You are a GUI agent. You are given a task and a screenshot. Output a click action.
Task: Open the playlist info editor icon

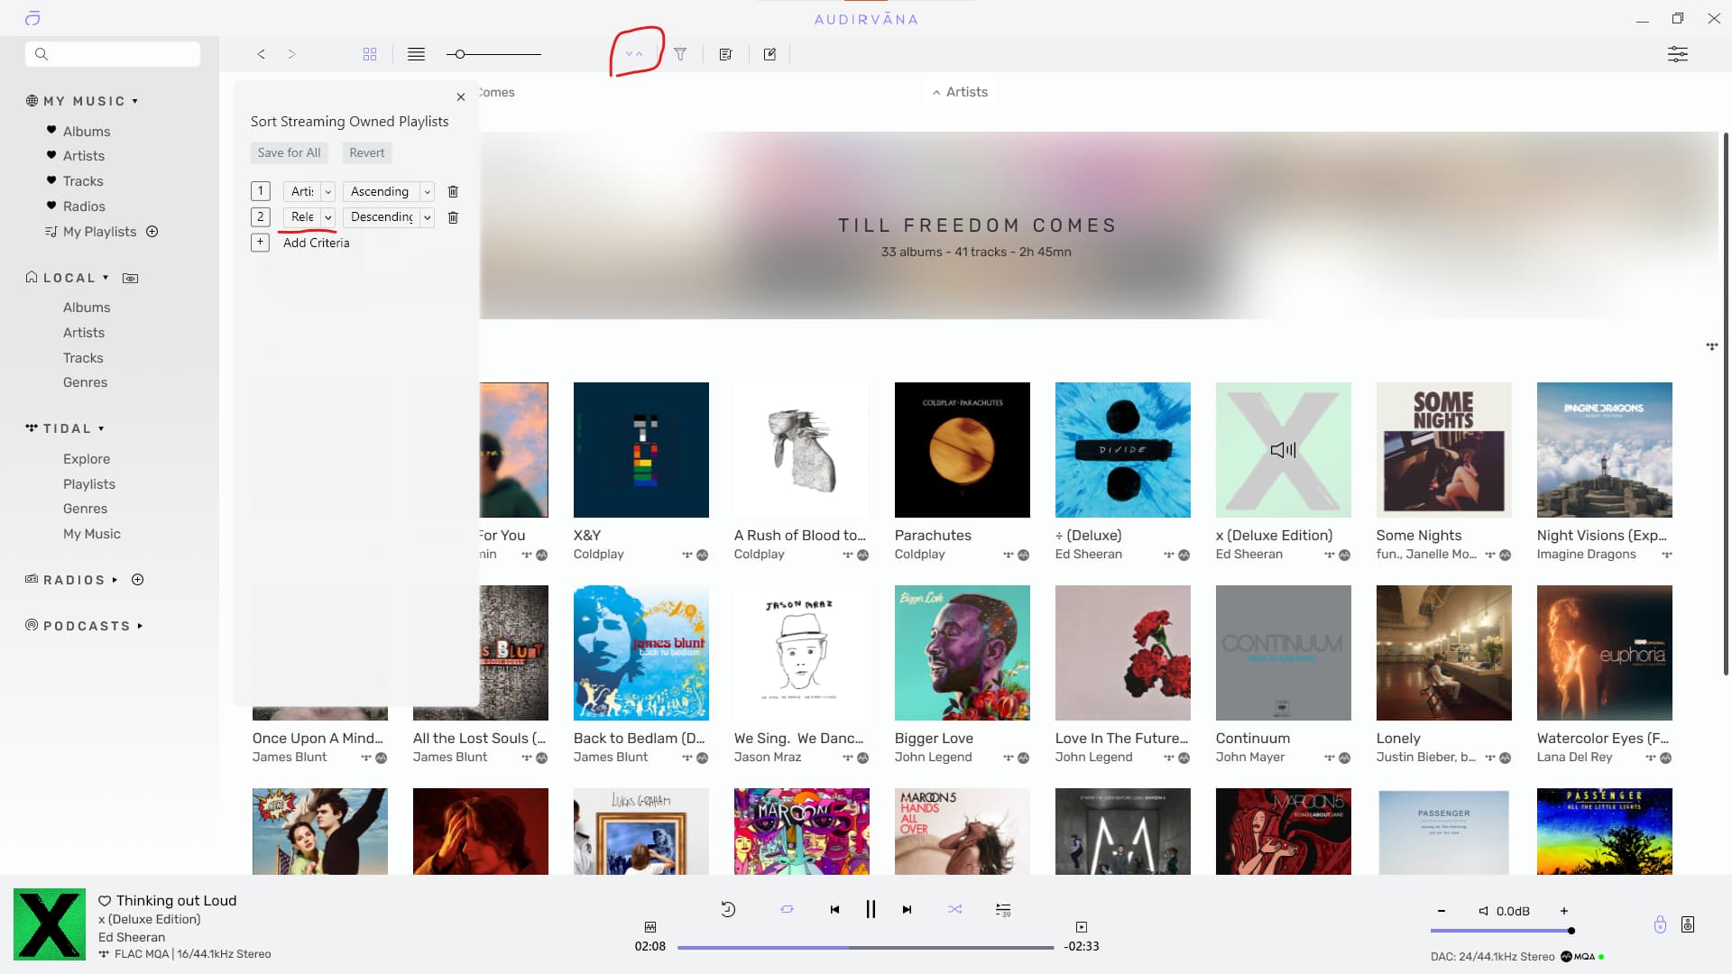pyautogui.click(x=725, y=54)
